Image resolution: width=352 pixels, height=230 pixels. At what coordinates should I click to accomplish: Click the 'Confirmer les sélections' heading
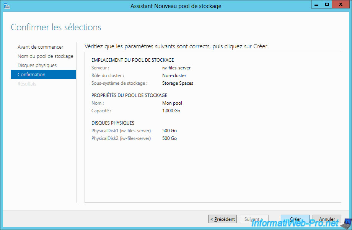point(56,28)
